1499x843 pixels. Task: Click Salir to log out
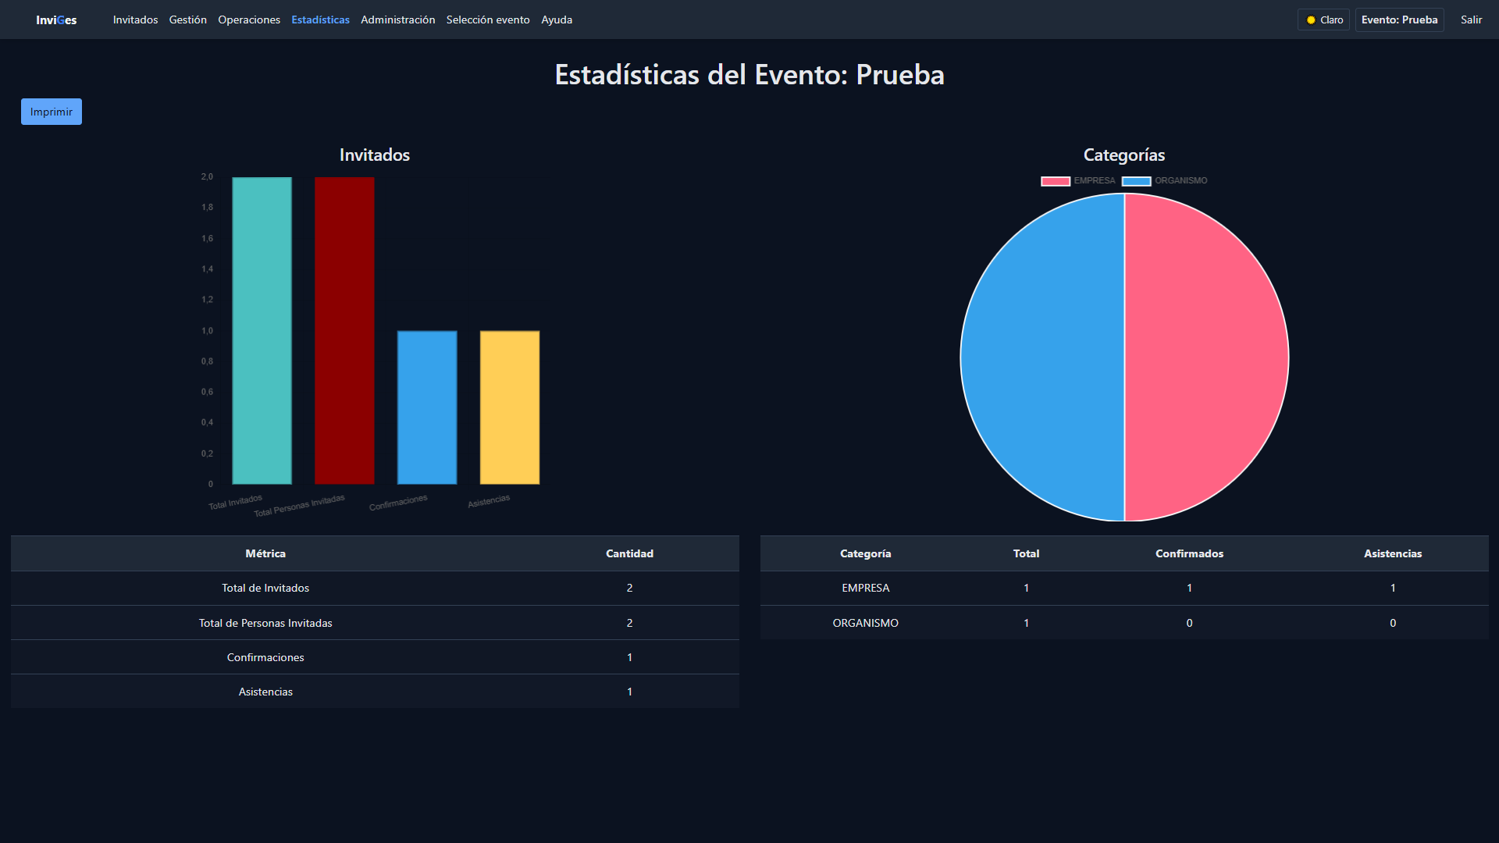click(1471, 20)
